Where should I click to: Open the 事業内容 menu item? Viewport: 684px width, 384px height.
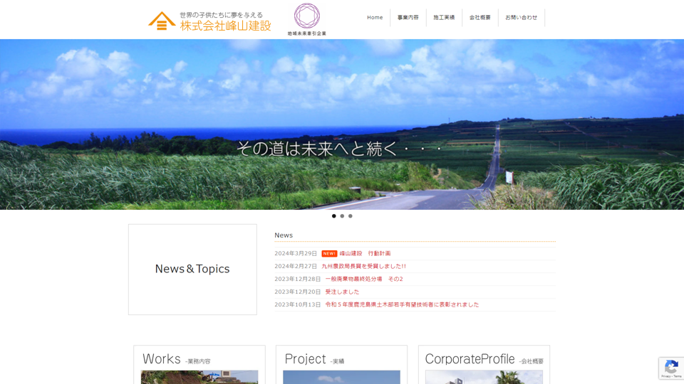(408, 18)
